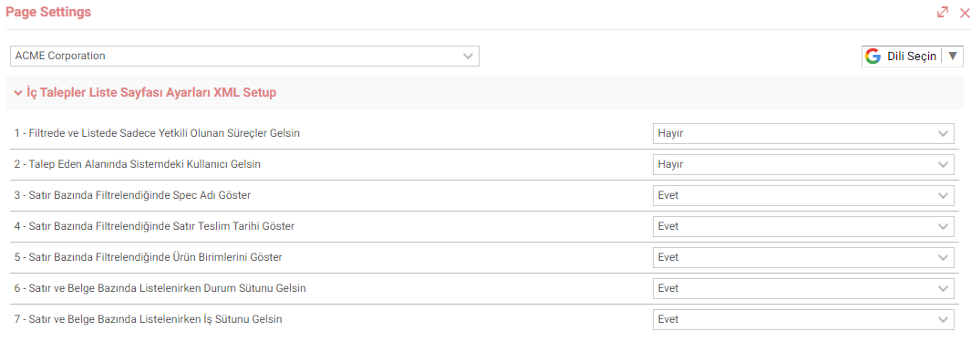This screenshot has width=971, height=352.
Task: Click the section title İç Talepler Liste Sayfası Ayarları
Action: click(151, 93)
